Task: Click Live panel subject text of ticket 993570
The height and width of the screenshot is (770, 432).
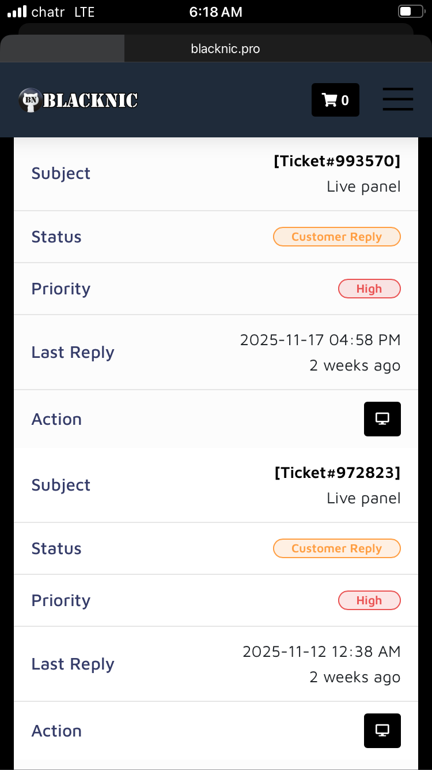Action: pos(363,186)
